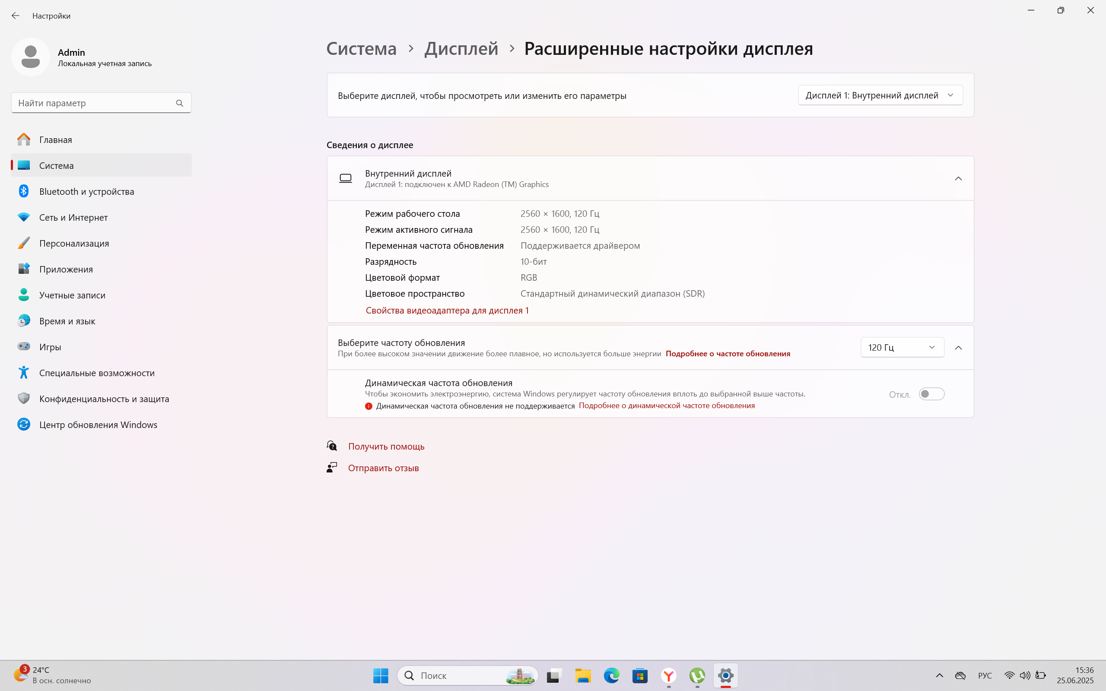Open Сеть и Интернет section
The image size is (1106, 691).
[x=101, y=218]
